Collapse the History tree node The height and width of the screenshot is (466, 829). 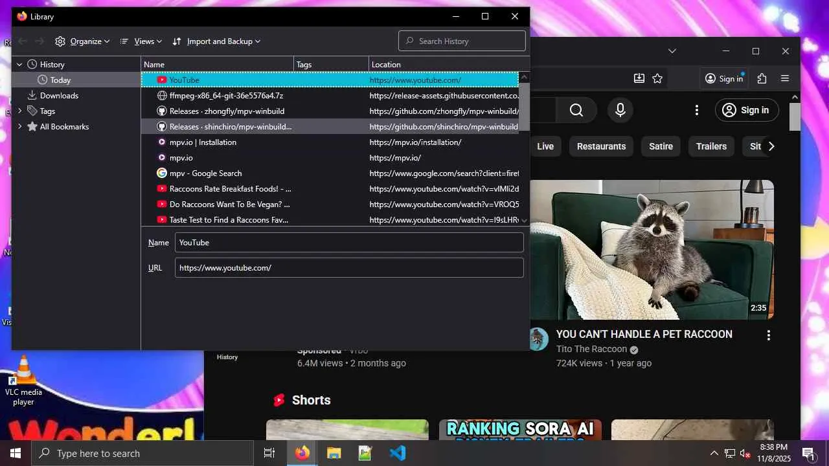[x=19, y=65]
